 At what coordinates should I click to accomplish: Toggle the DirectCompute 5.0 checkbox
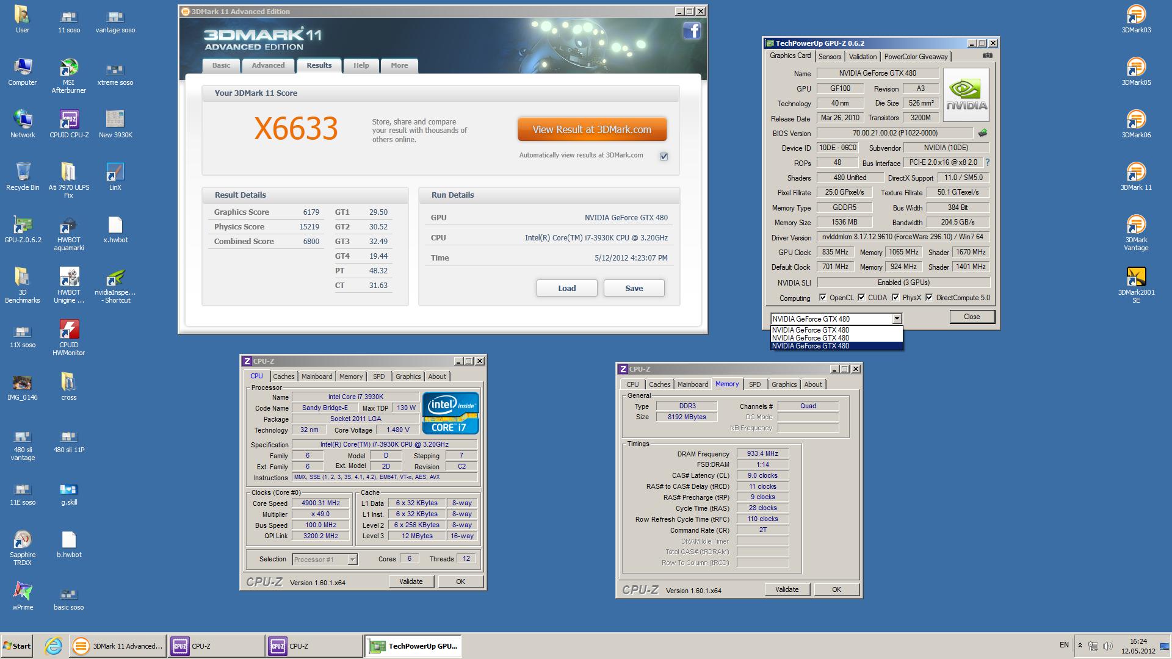(x=929, y=298)
